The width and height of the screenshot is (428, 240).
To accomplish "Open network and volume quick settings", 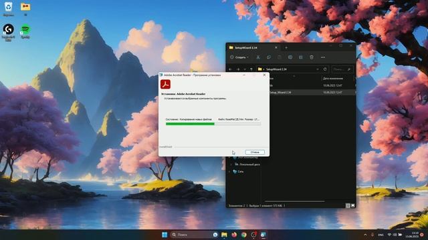I will 395,235.
